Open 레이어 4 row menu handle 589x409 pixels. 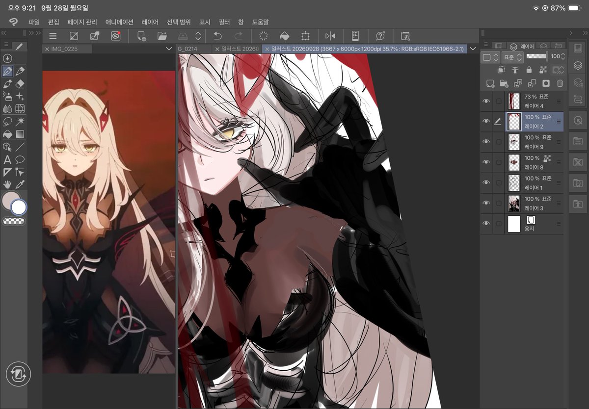click(x=559, y=101)
